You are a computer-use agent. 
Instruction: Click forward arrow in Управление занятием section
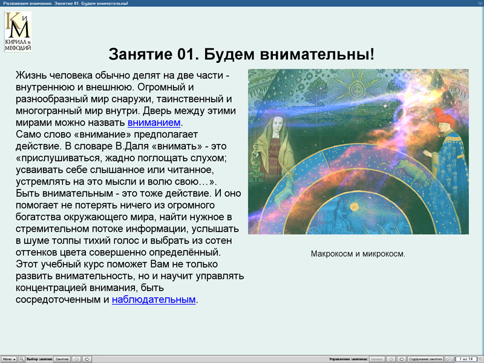pyautogui.click(x=402, y=358)
